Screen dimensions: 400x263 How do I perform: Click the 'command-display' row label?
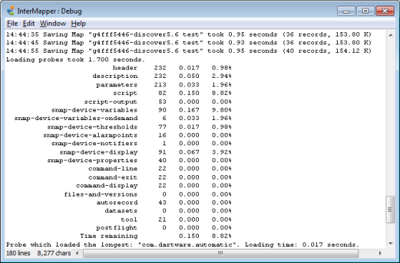click(107, 186)
